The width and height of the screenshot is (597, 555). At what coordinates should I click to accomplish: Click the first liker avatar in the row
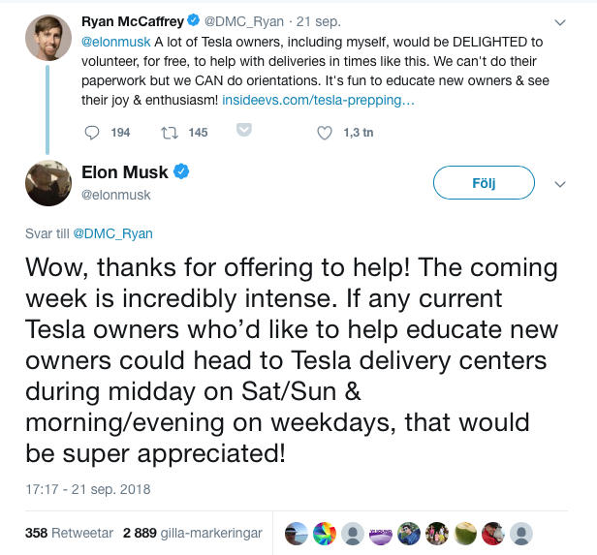tap(296, 533)
